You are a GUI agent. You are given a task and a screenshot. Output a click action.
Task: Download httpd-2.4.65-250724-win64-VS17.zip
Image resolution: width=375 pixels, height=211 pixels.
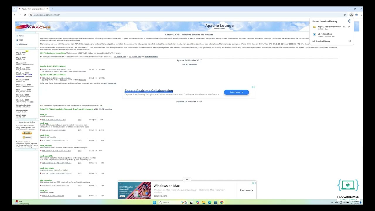(x=56, y=70)
